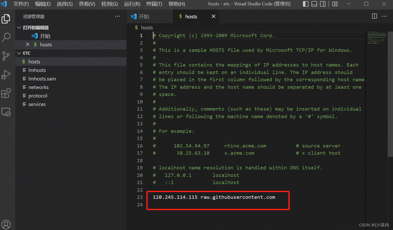Open the Remote Explorer view

6,112
